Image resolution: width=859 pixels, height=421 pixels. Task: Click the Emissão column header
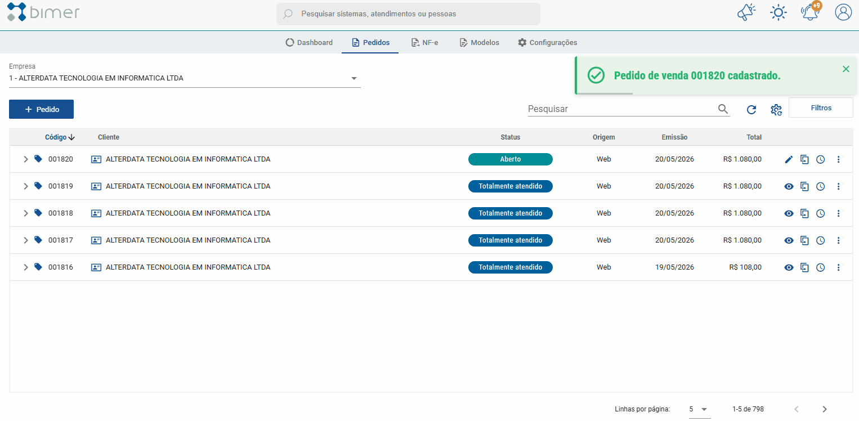point(674,137)
